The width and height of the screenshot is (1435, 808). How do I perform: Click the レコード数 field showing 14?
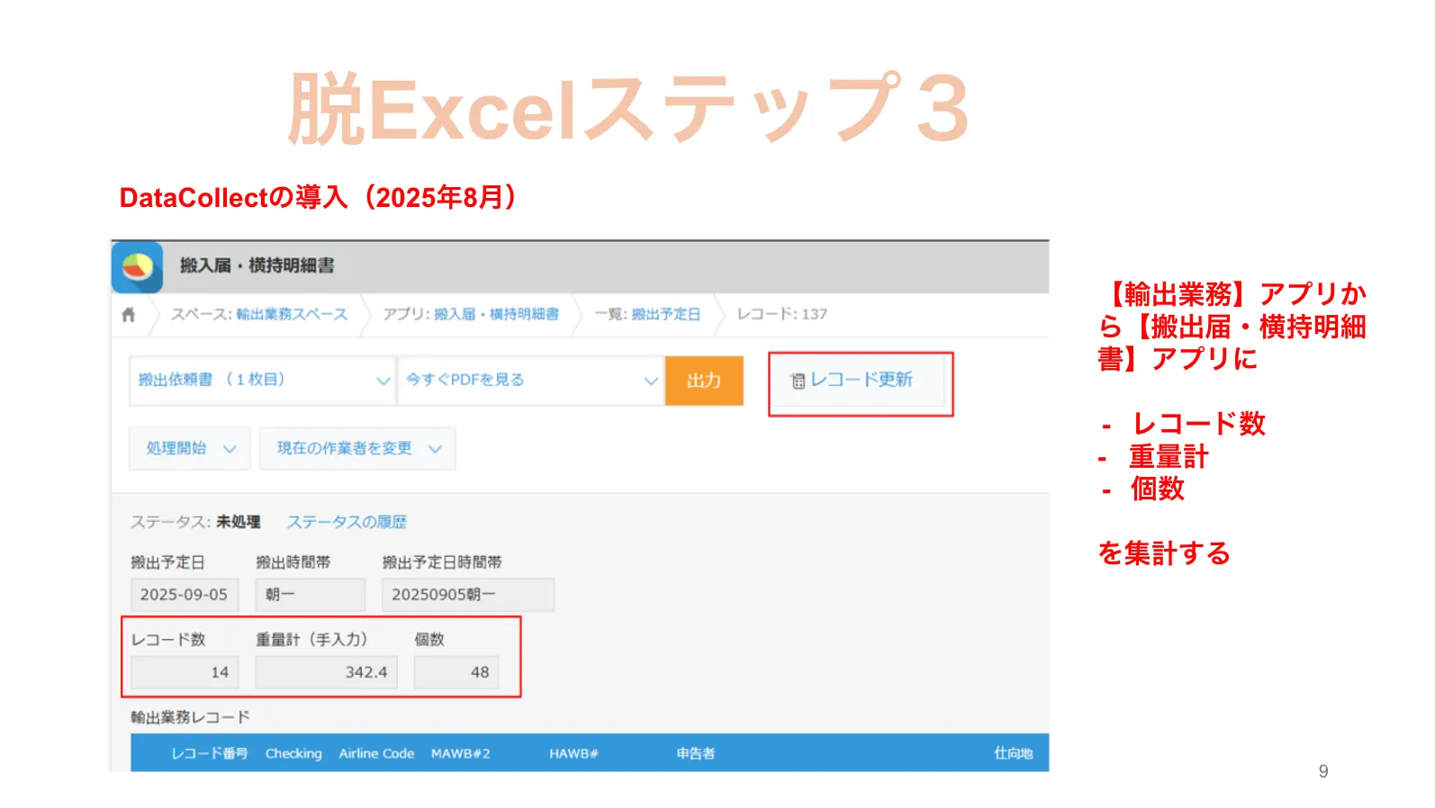pos(185,672)
